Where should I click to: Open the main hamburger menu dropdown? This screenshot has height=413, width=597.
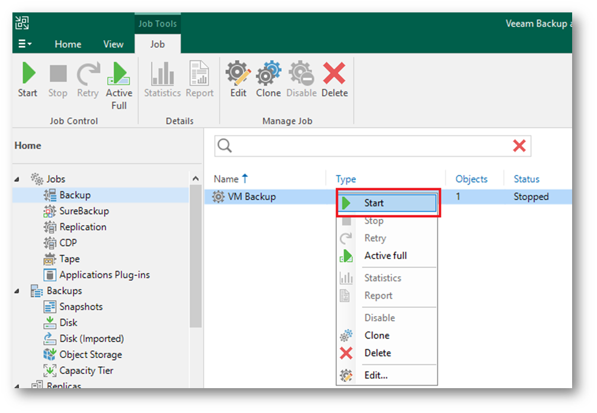[x=25, y=44]
